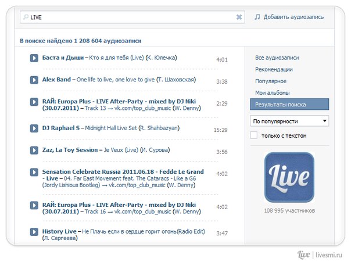Clear the LIVE search field
Viewport: 351px width, 265px height.
click(239, 17)
